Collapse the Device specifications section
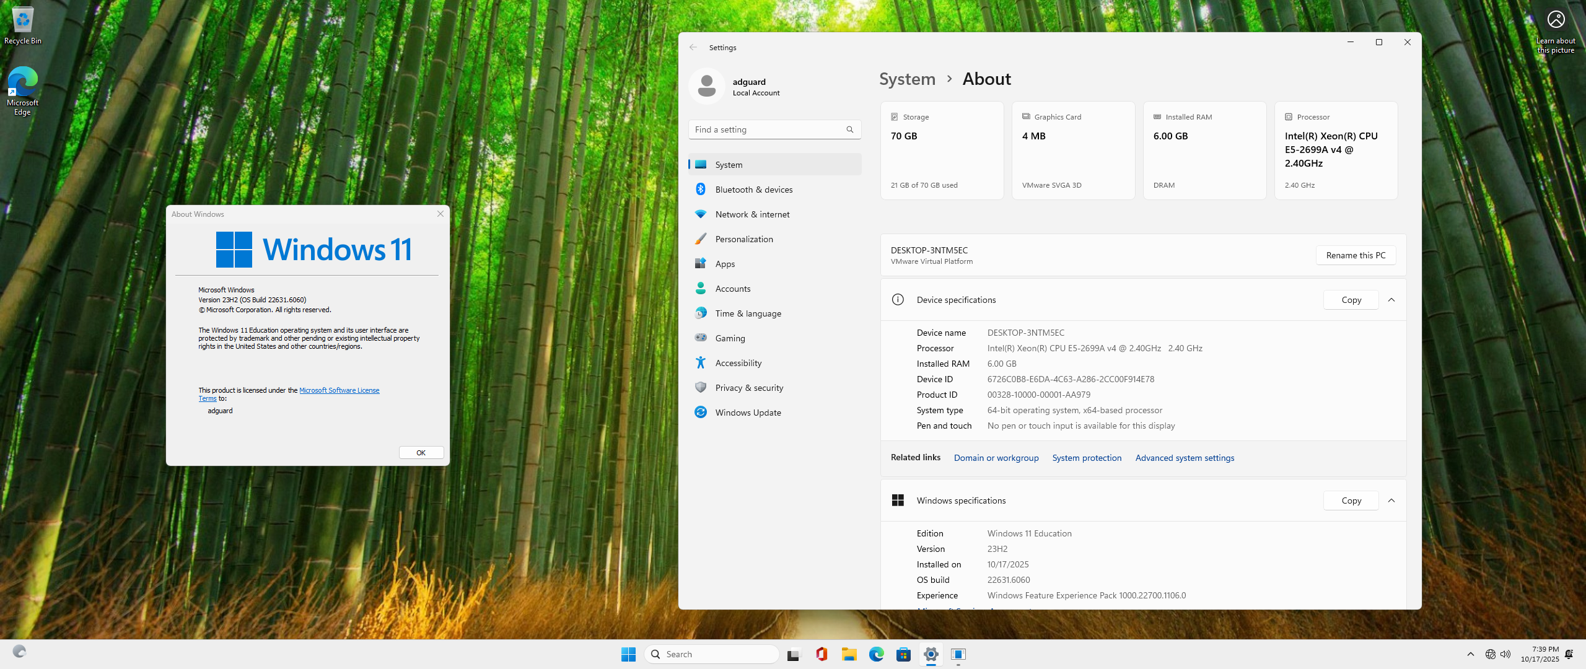 1391,300
